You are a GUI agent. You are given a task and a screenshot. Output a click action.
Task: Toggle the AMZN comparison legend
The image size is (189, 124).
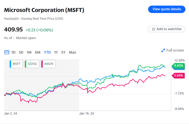tap(48, 64)
